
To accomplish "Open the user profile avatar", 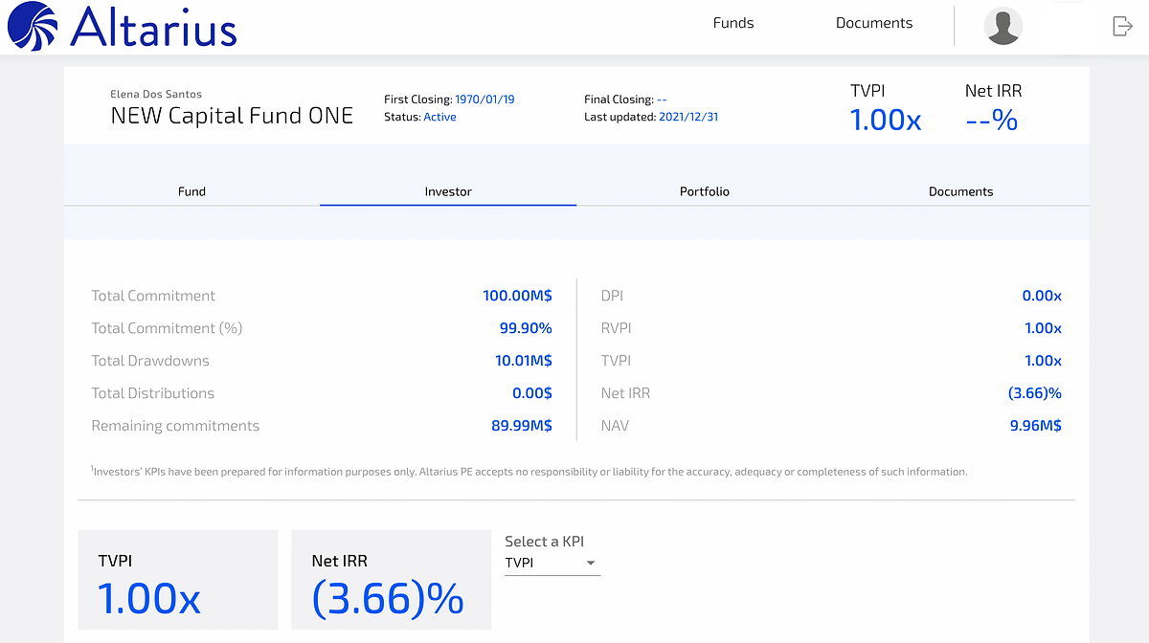I will (1003, 26).
